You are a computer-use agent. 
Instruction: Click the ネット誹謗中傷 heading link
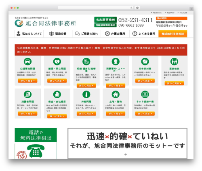[145, 101]
